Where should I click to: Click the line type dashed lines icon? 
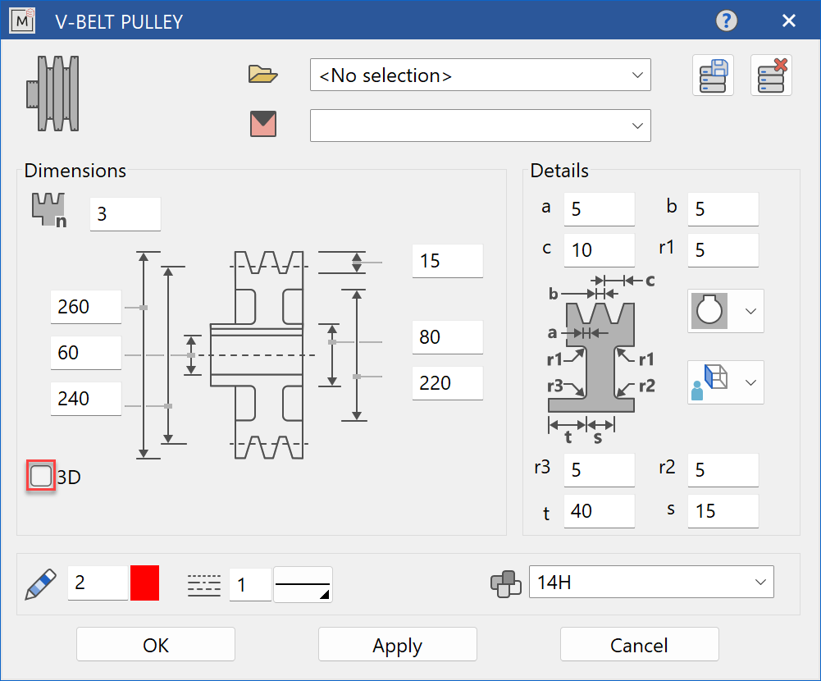click(x=203, y=585)
